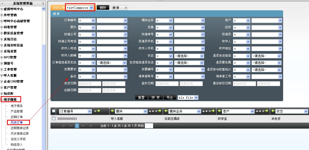Tick the checkbox for order 00000000003
Viewport: 309px width, 150px height.
(54, 119)
